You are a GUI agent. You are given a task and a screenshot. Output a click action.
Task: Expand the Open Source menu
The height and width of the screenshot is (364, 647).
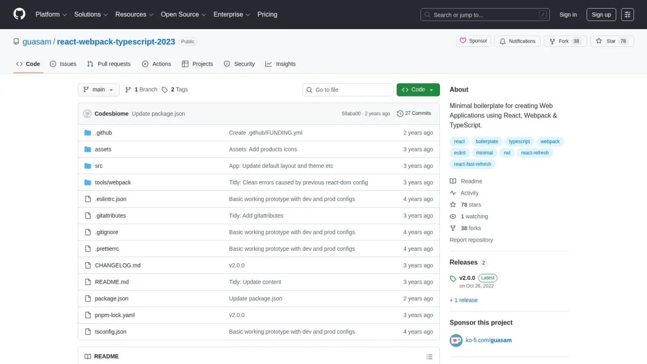183,15
